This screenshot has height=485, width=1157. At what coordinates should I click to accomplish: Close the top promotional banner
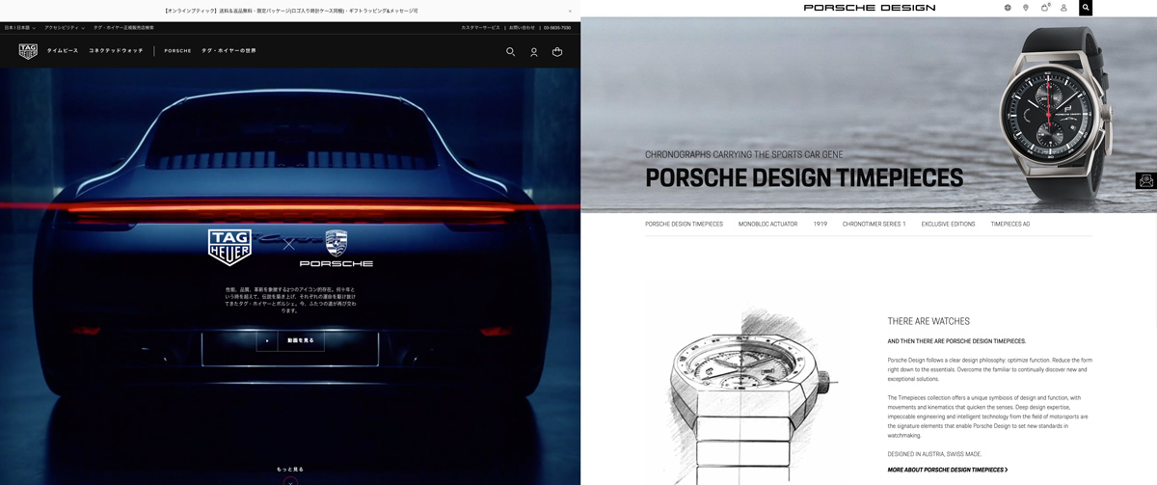pyautogui.click(x=569, y=11)
